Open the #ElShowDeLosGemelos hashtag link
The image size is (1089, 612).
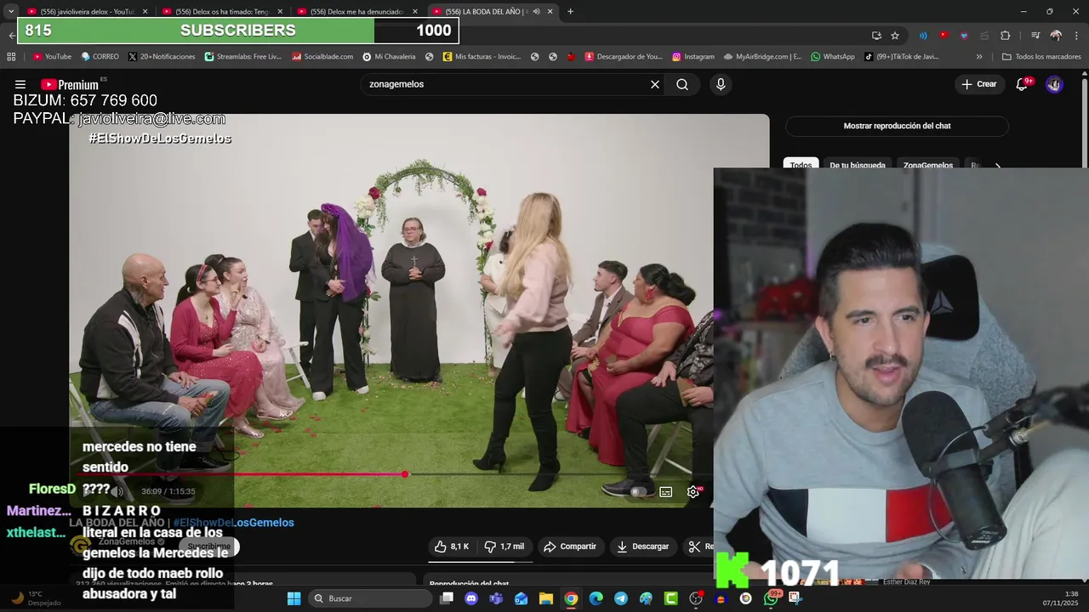[x=233, y=523]
